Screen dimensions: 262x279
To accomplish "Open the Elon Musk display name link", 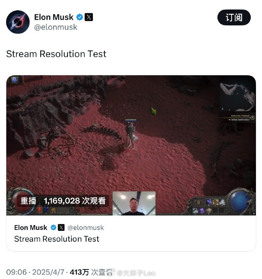I will coord(54,17).
